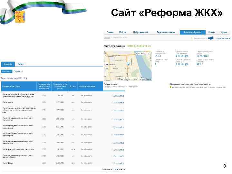
Task: Click the blue location marker on map
Action: coord(128,63)
